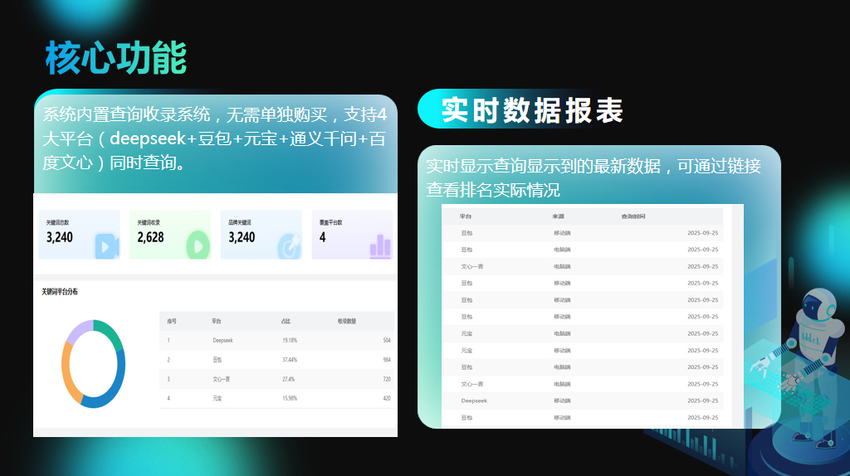Click the 占比 column header
The image size is (850, 476).
(286, 320)
